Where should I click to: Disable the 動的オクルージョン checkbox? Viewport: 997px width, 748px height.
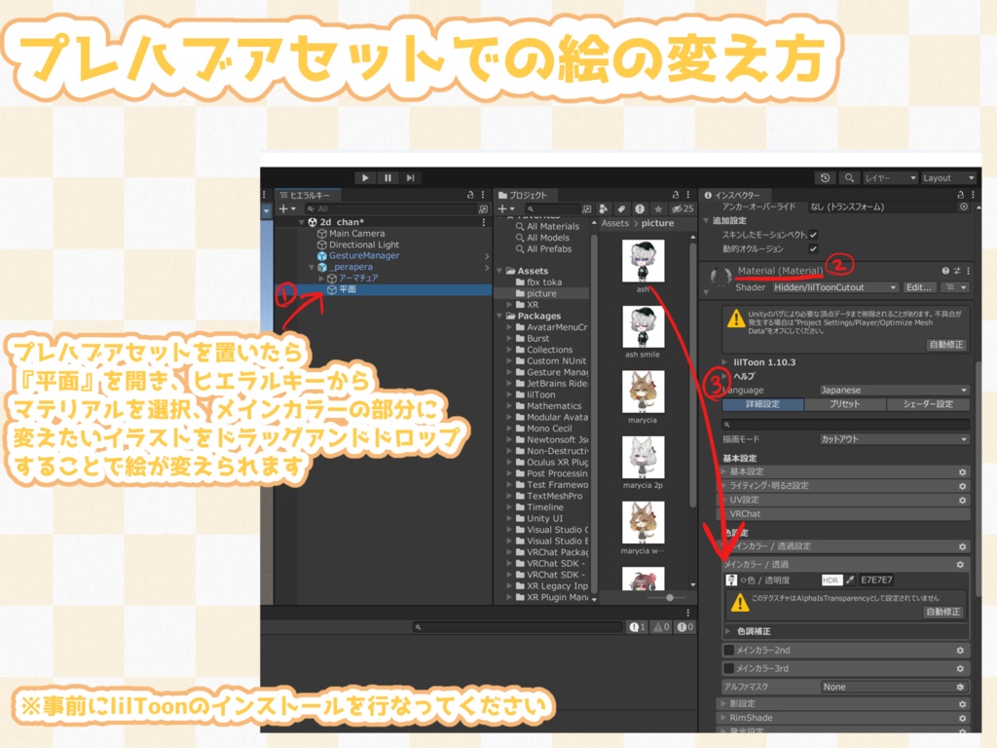[x=813, y=248]
